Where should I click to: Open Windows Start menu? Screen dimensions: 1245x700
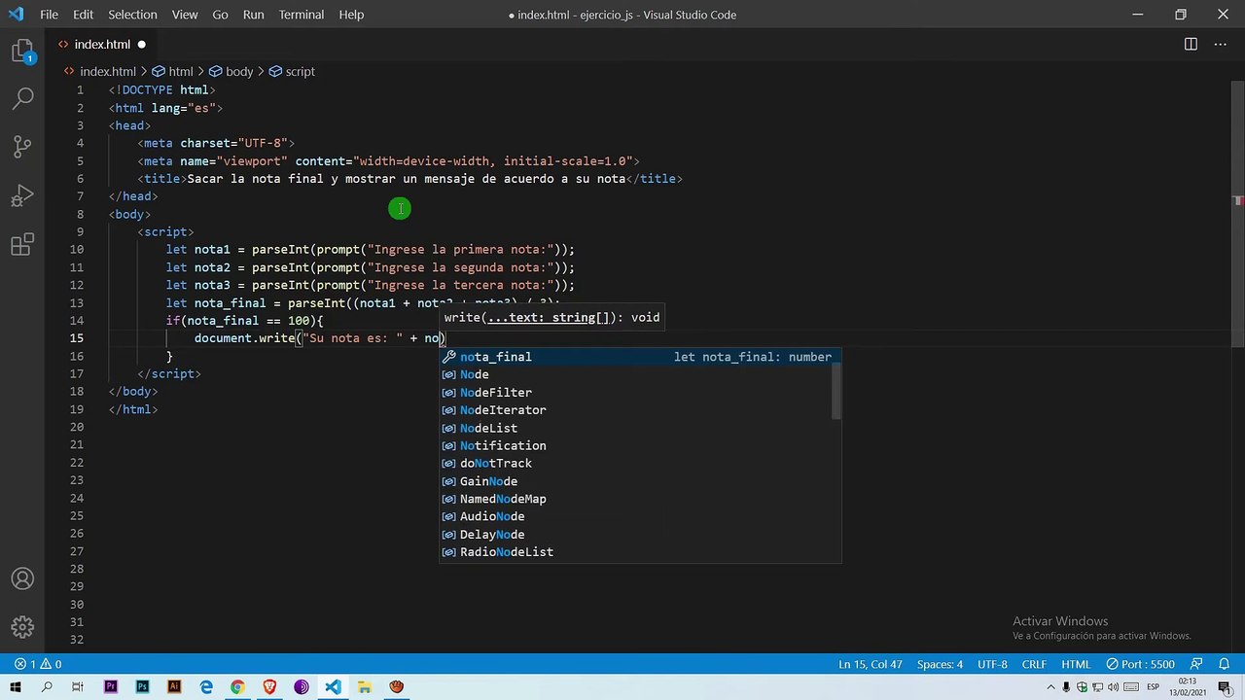[x=15, y=686]
